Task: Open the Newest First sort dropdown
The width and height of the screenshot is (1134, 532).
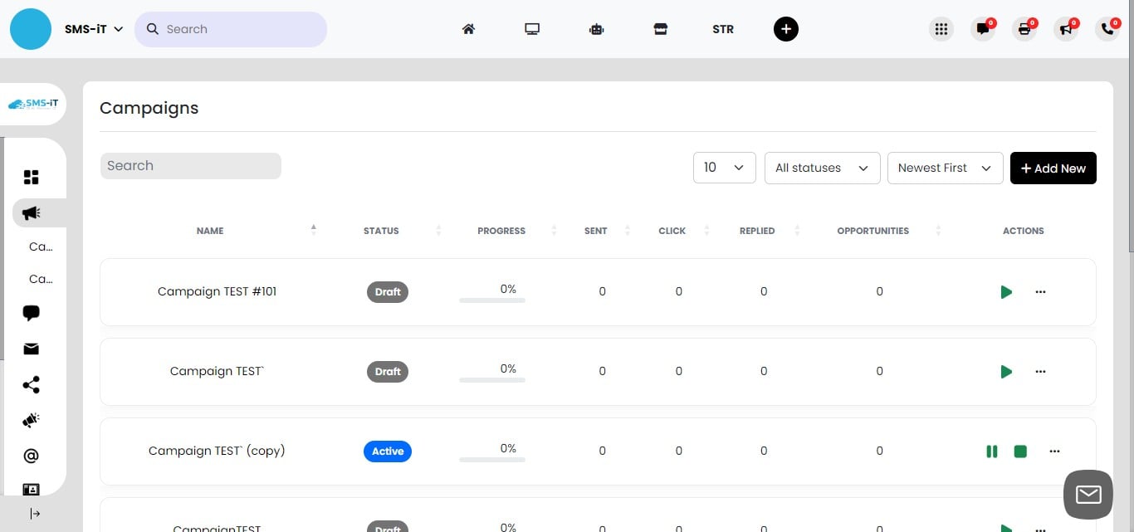Action: click(x=945, y=168)
